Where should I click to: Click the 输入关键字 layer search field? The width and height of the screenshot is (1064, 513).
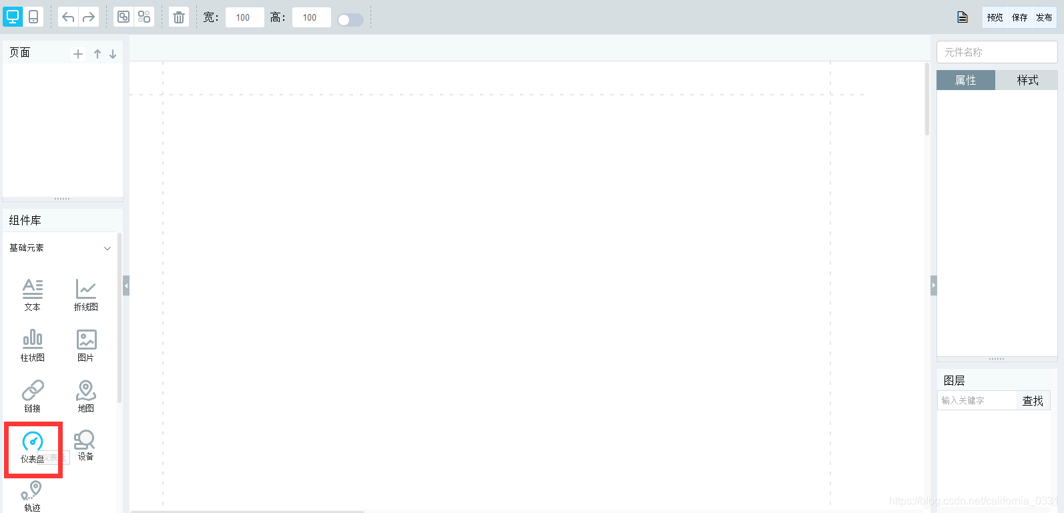click(x=977, y=400)
